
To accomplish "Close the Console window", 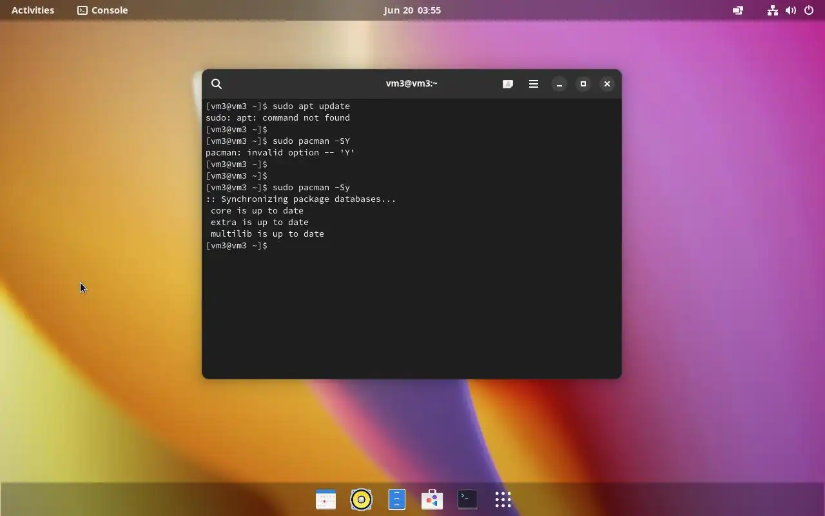I will tap(607, 84).
